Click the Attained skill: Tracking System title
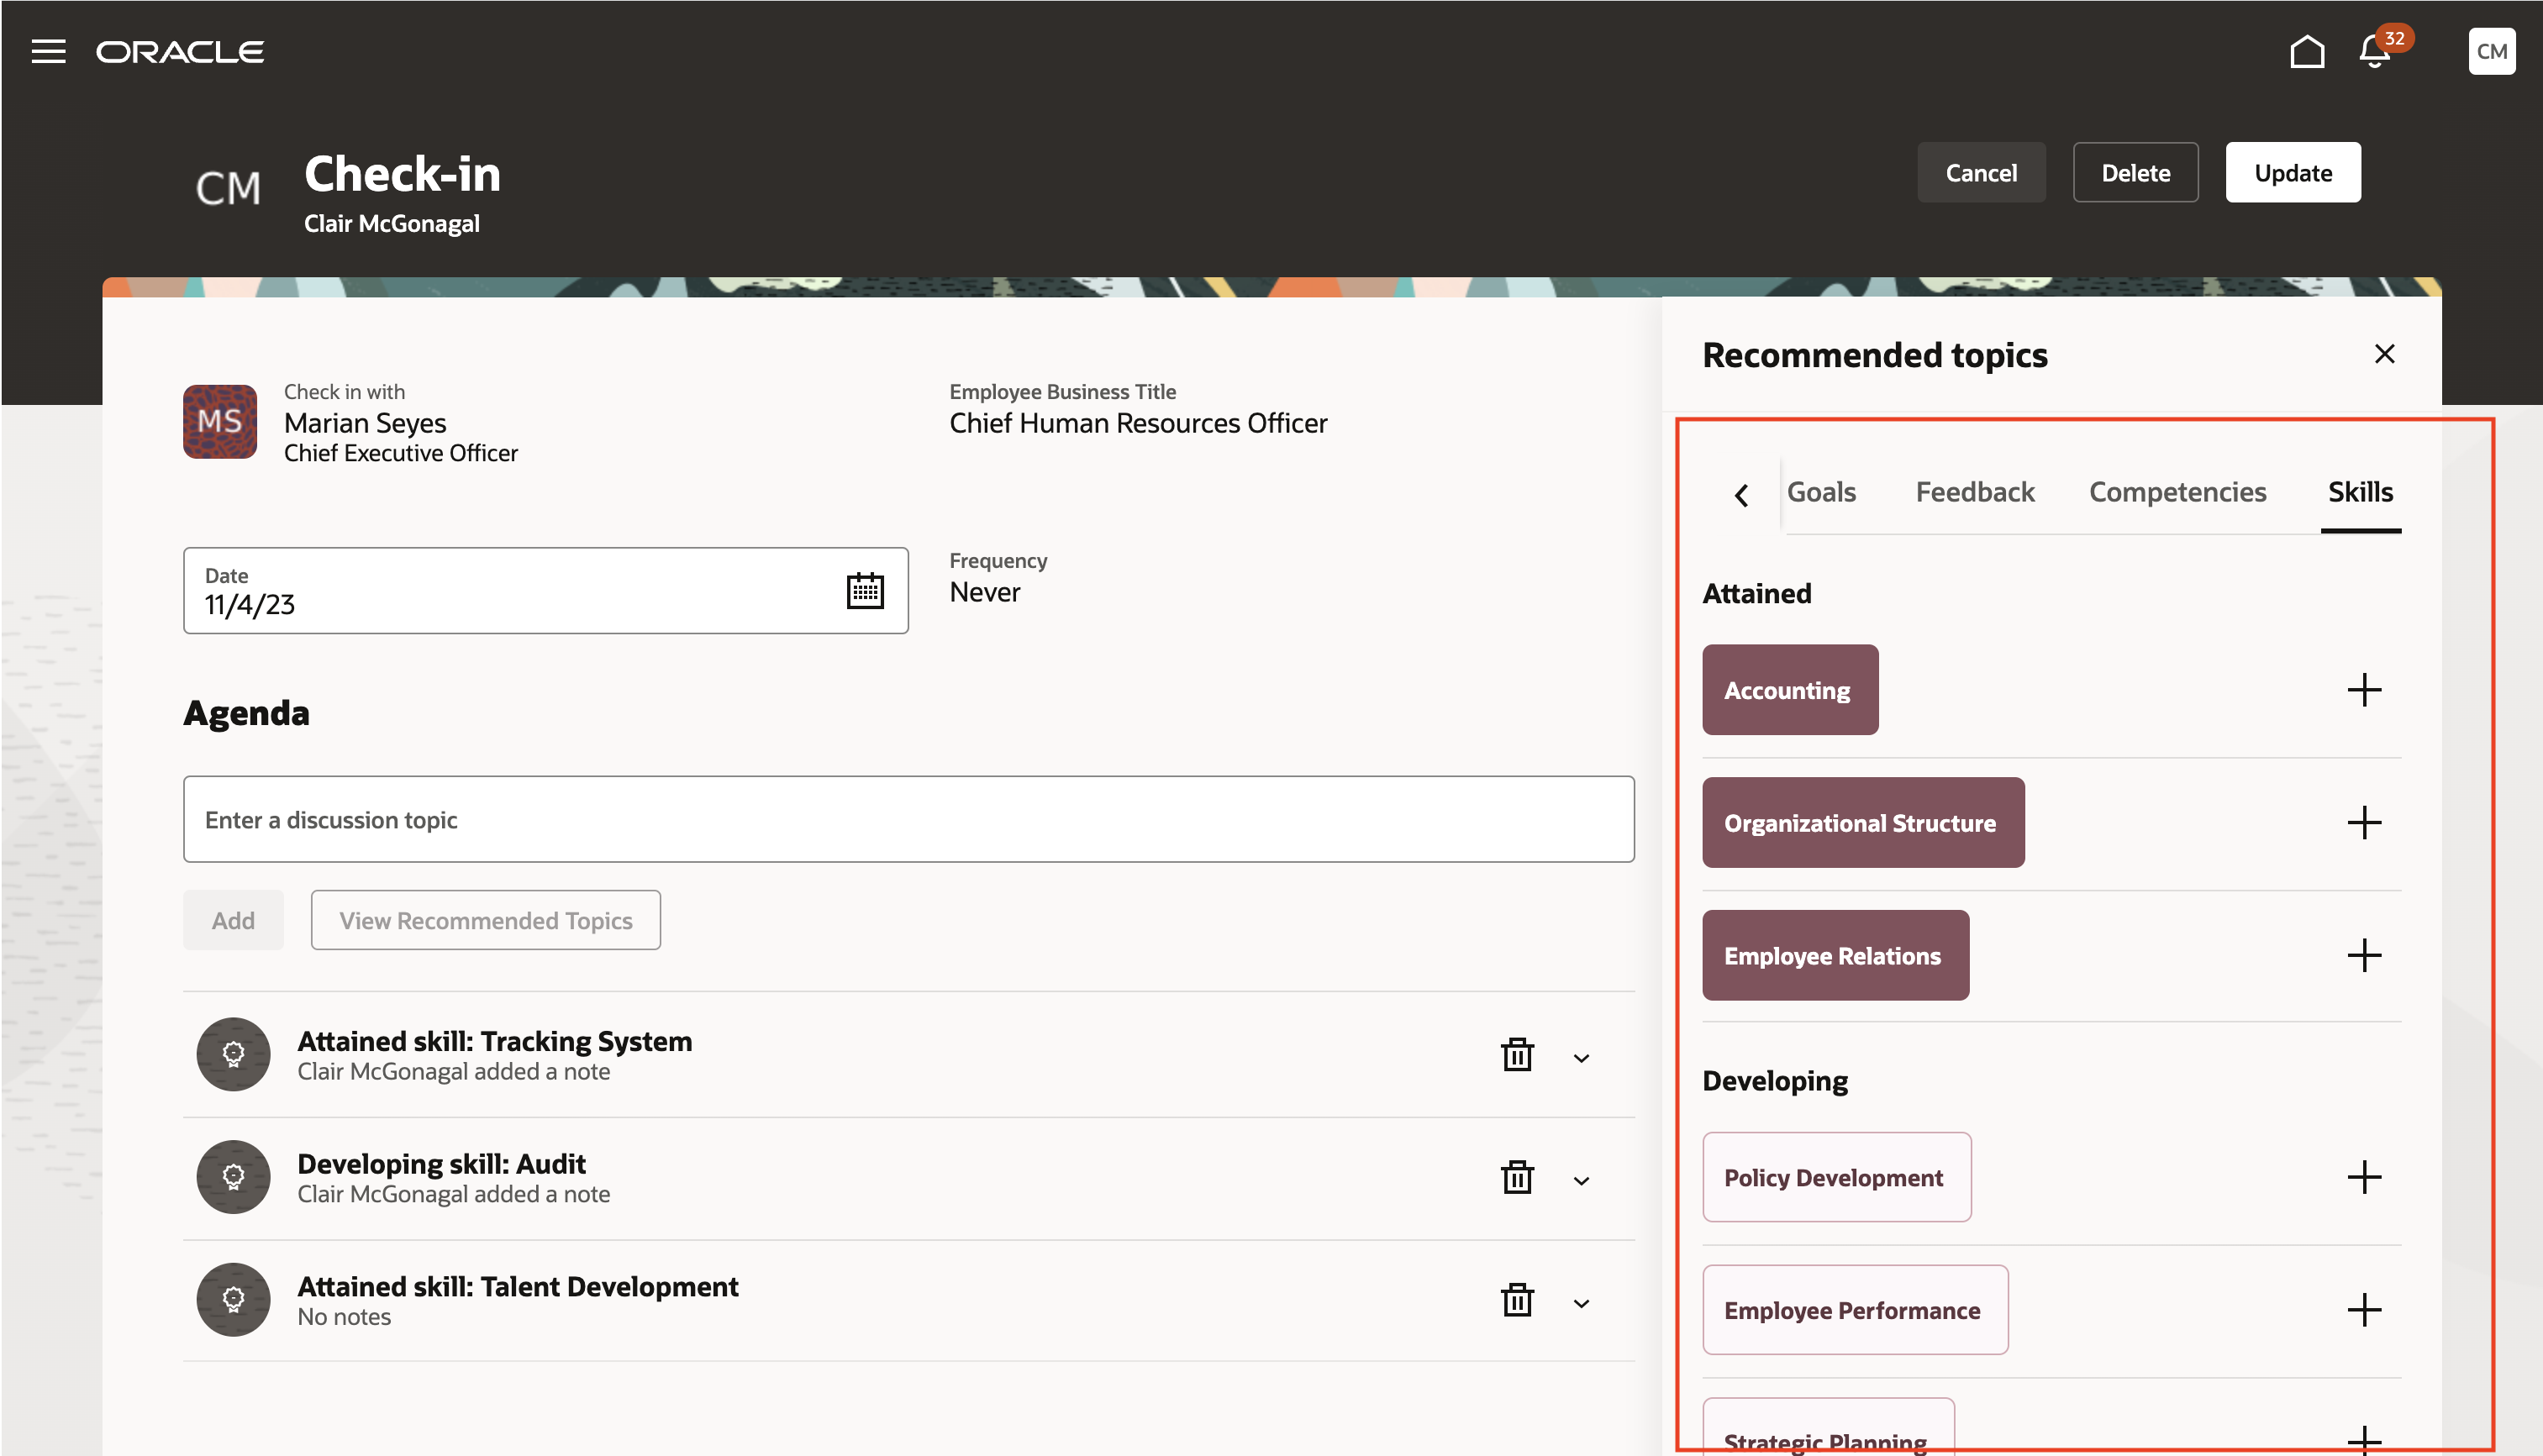 point(495,1041)
